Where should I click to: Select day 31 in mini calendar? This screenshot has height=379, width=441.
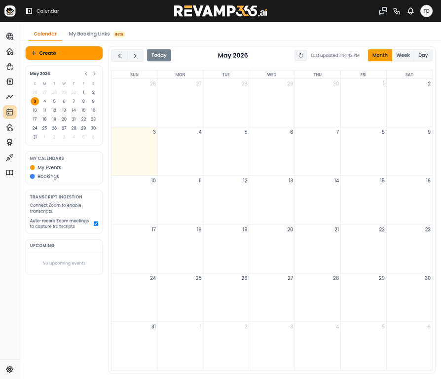(35, 137)
